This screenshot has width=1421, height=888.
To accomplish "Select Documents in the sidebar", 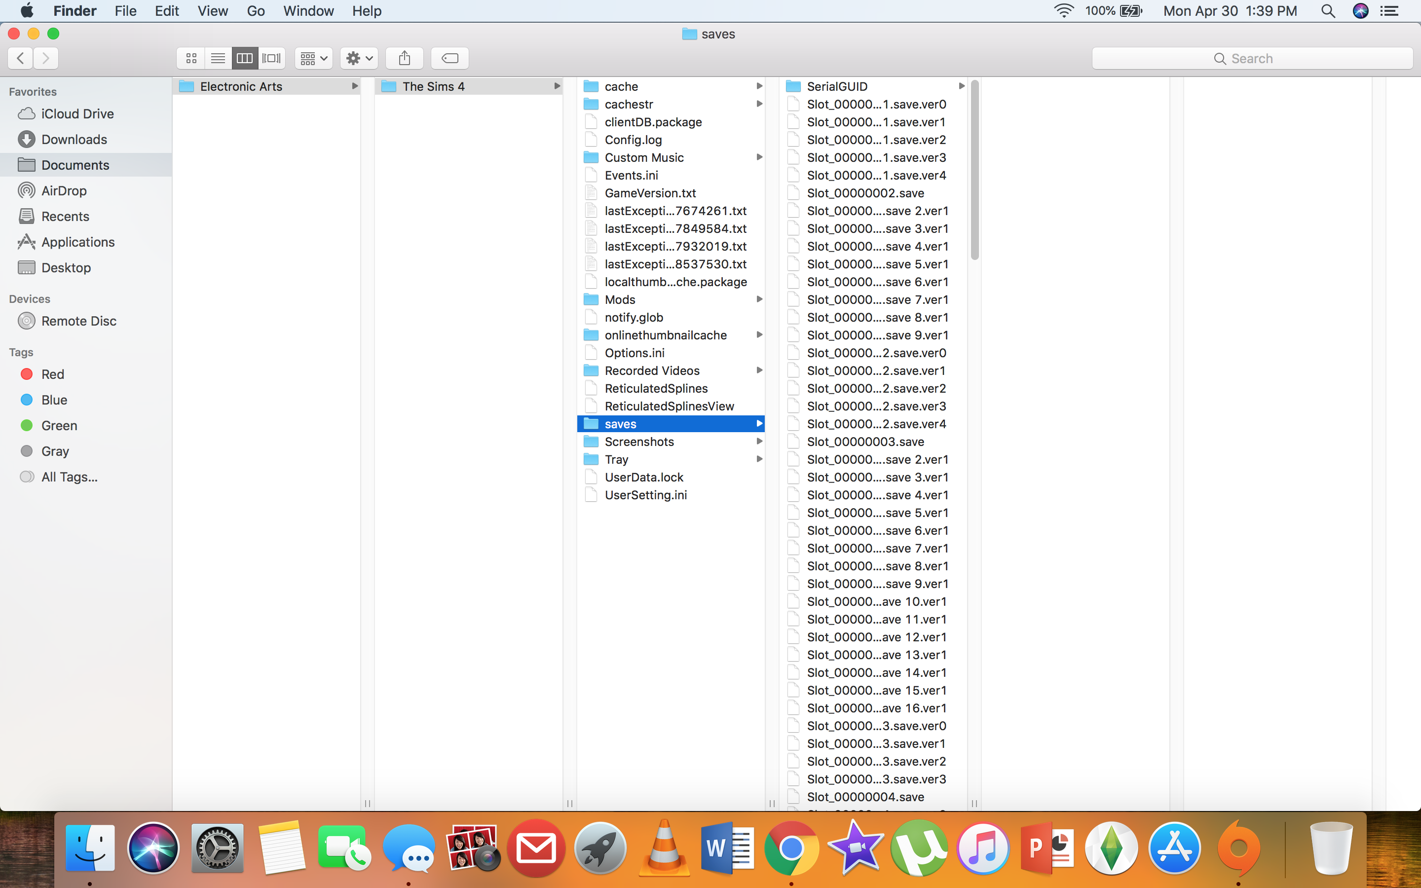I will [86, 165].
